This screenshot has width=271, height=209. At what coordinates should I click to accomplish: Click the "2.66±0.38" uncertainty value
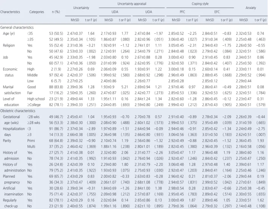(x=75, y=135)
